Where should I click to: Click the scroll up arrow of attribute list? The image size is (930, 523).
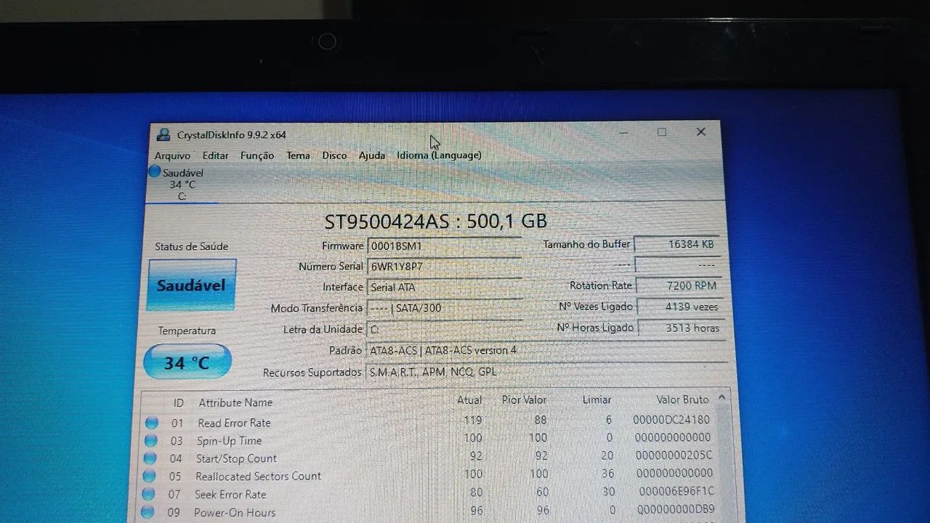pyautogui.click(x=721, y=398)
